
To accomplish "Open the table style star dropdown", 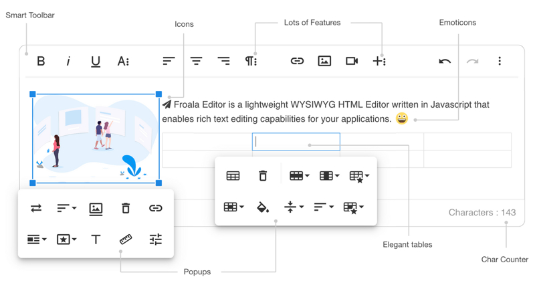I will pyautogui.click(x=359, y=177).
